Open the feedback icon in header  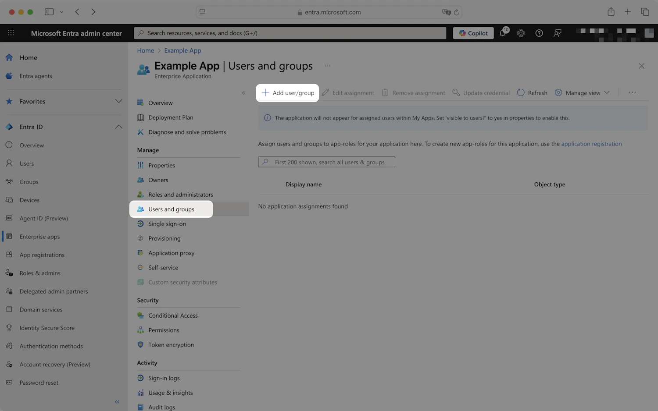(x=557, y=33)
